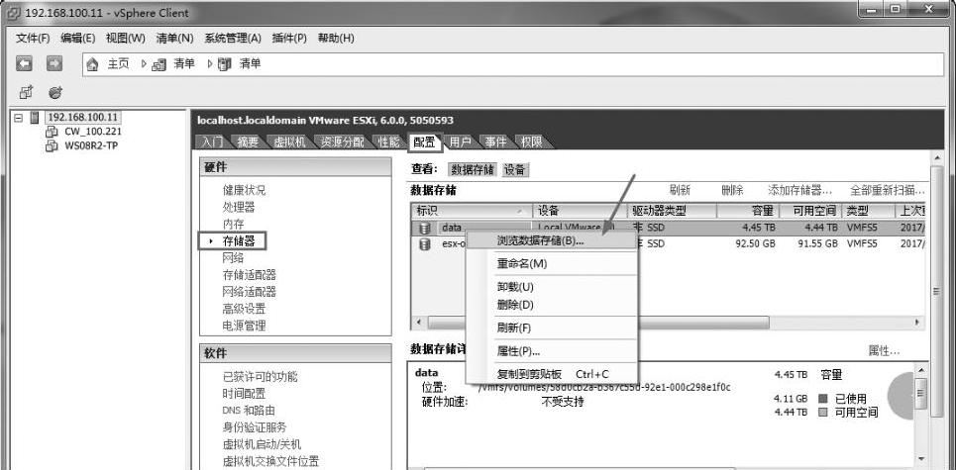This screenshot has width=956, height=470.
Task: Click the forward navigation arrow icon
Action: pos(54,63)
